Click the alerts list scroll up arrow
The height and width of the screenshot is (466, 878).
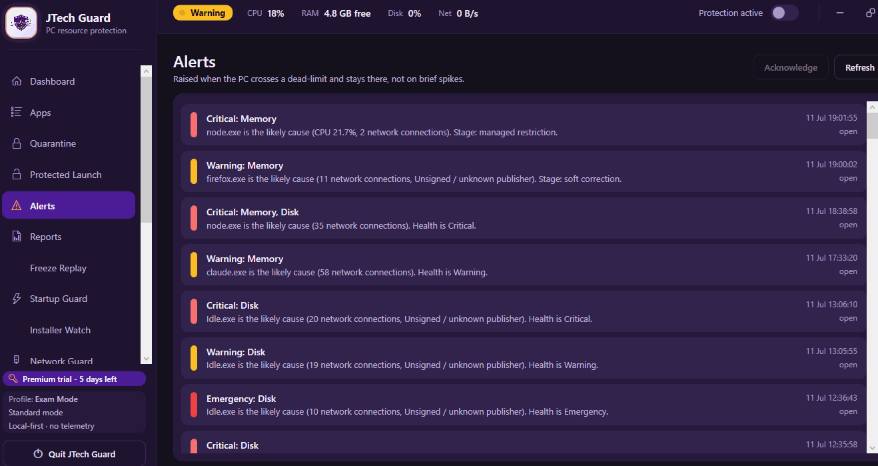[x=872, y=107]
